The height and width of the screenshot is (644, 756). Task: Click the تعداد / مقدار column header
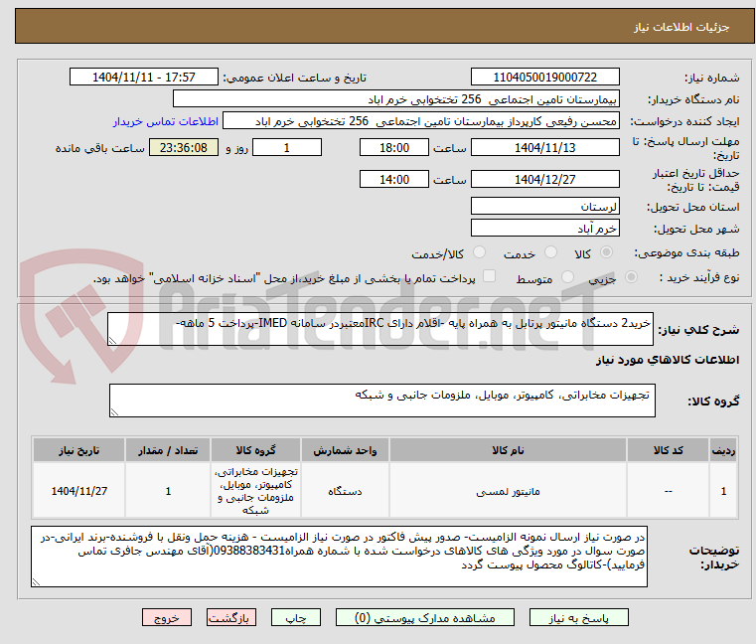168,450
